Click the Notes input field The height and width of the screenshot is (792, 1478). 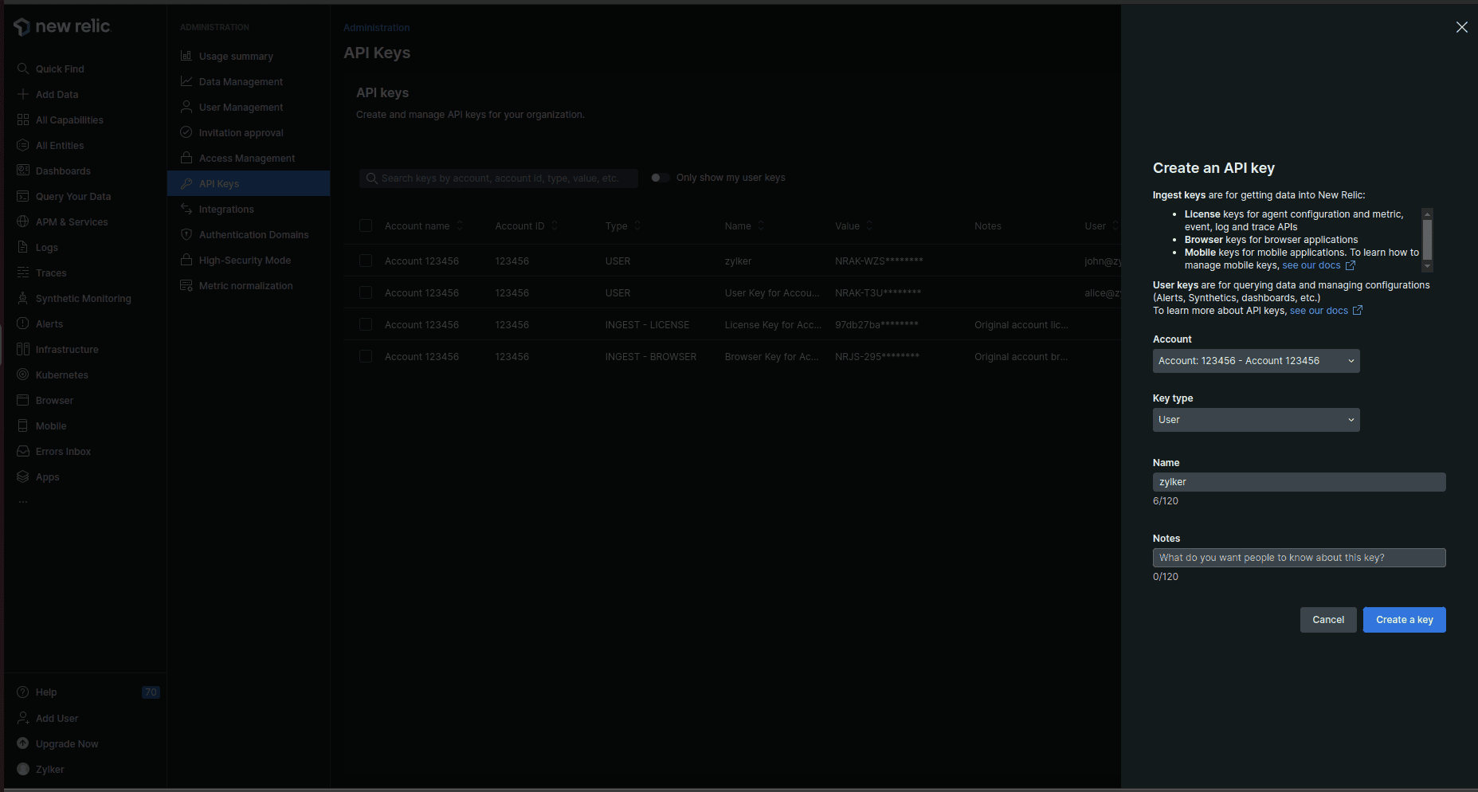(1299, 558)
